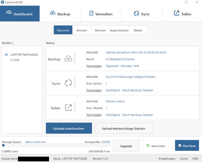Click the 249.995GB Free label
This screenshot has height=162, width=202.
99,151
